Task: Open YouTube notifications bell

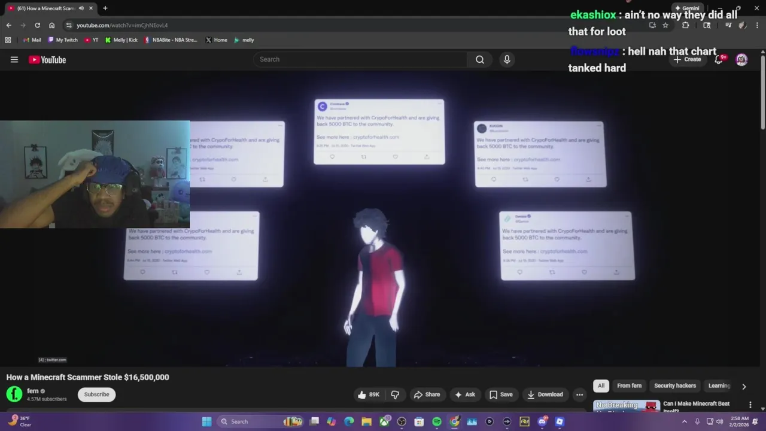Action: [x=719, y=59]
